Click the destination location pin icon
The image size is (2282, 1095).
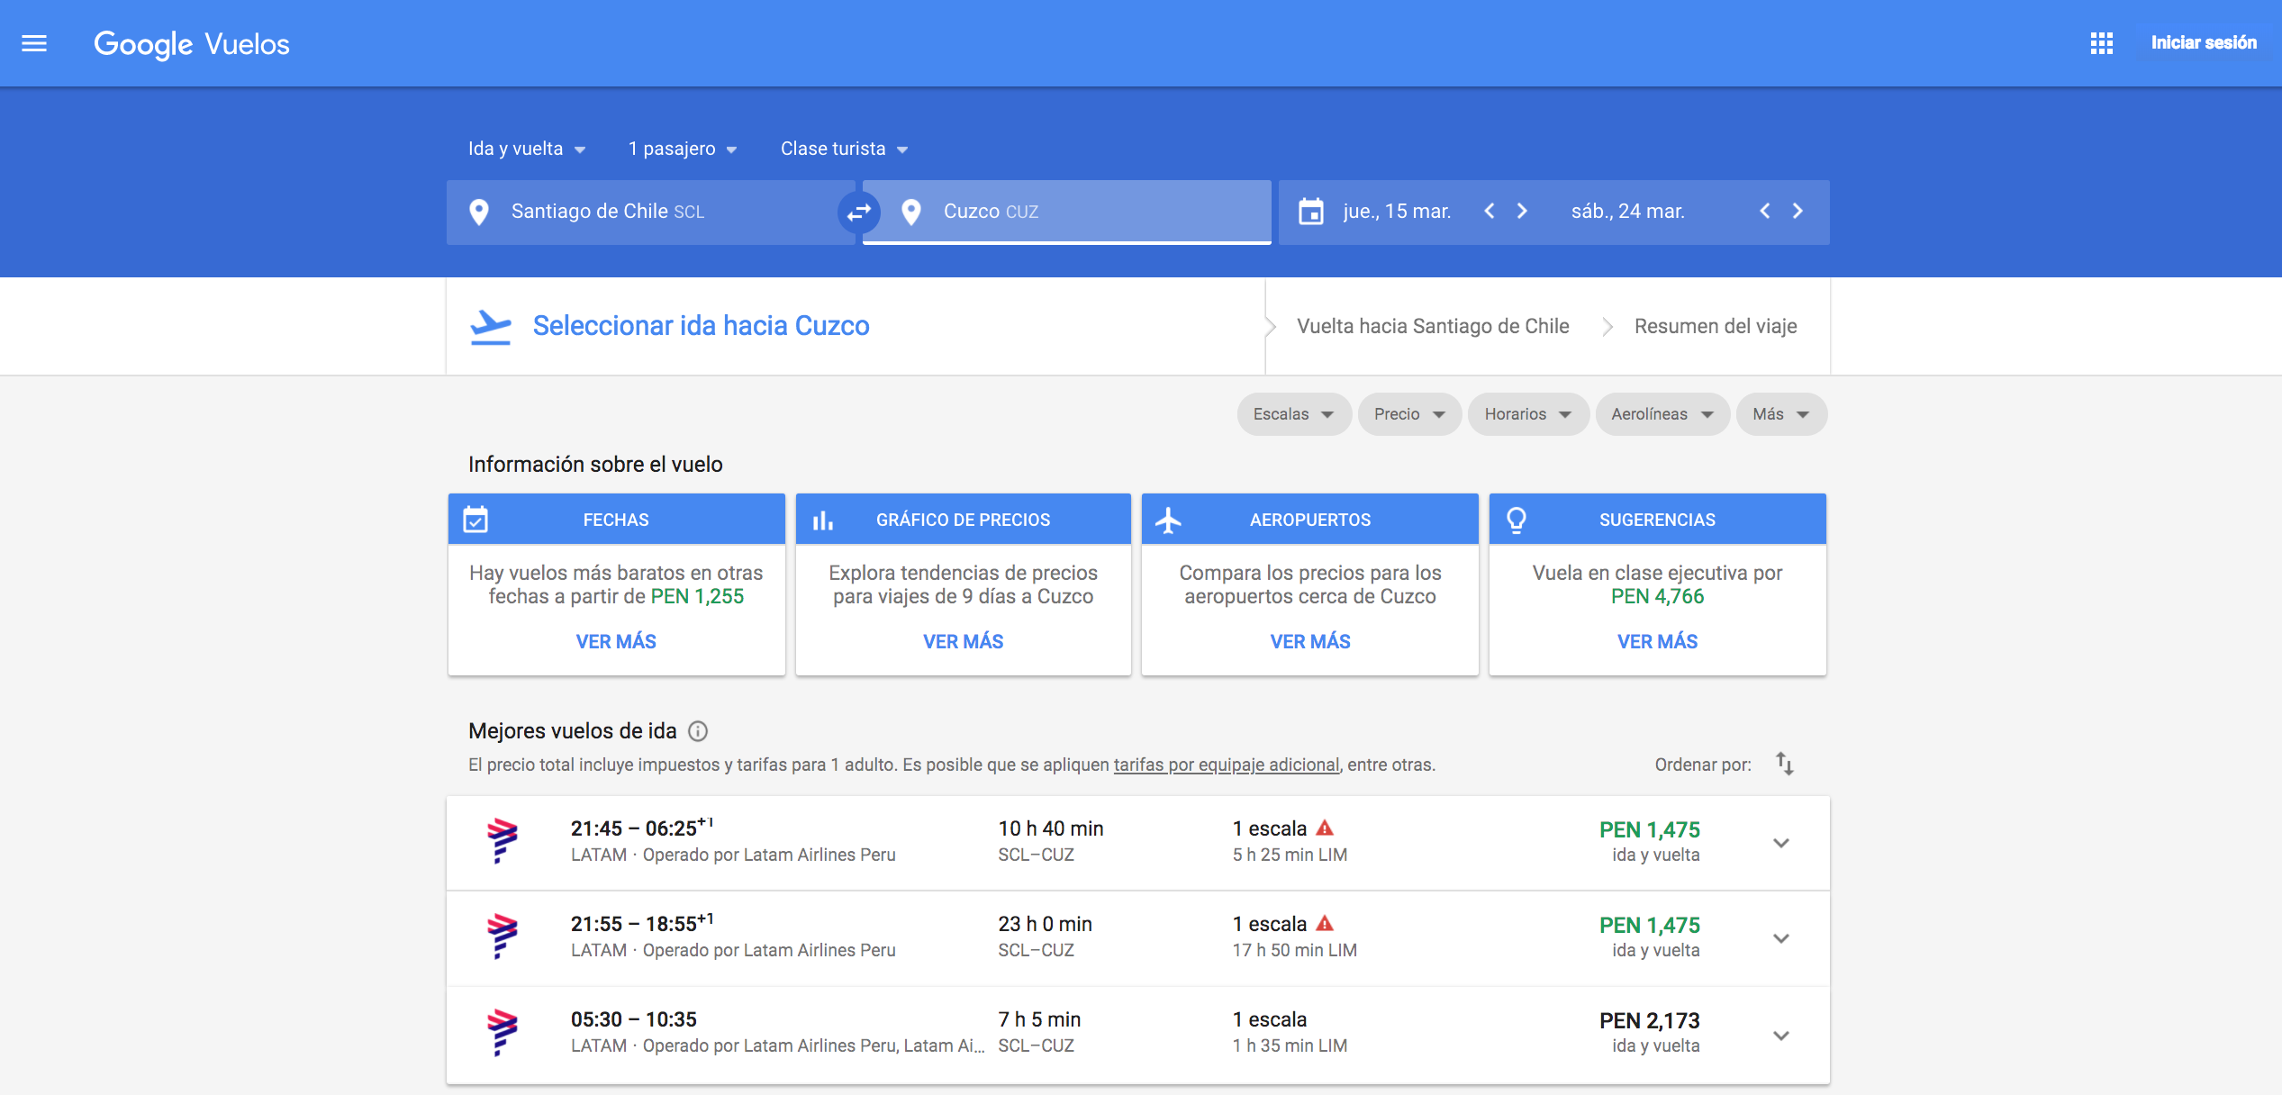coord(911,212)
